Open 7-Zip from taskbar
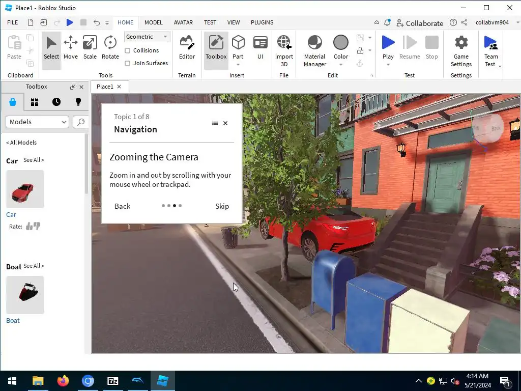Image resolution: width=521 pixels, height=391 pixels. click(112, 381)
